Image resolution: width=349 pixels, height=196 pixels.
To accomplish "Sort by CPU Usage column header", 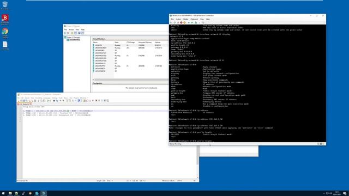I will [131, 42].
